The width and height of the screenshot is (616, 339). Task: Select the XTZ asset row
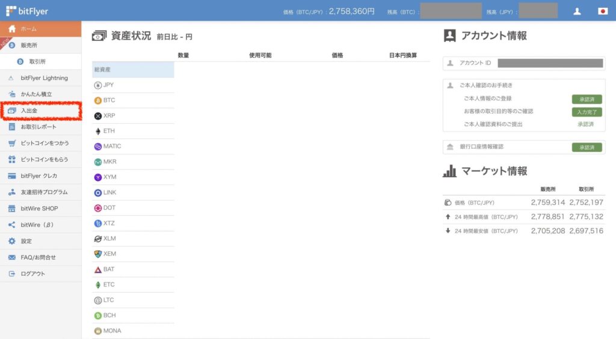pyautogui.click(x=133, y=223)
